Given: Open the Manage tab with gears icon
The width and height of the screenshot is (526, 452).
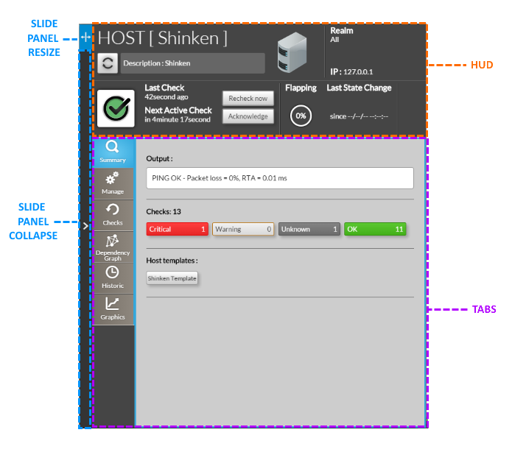Looking at the screenshot, I should coord(113,183).
